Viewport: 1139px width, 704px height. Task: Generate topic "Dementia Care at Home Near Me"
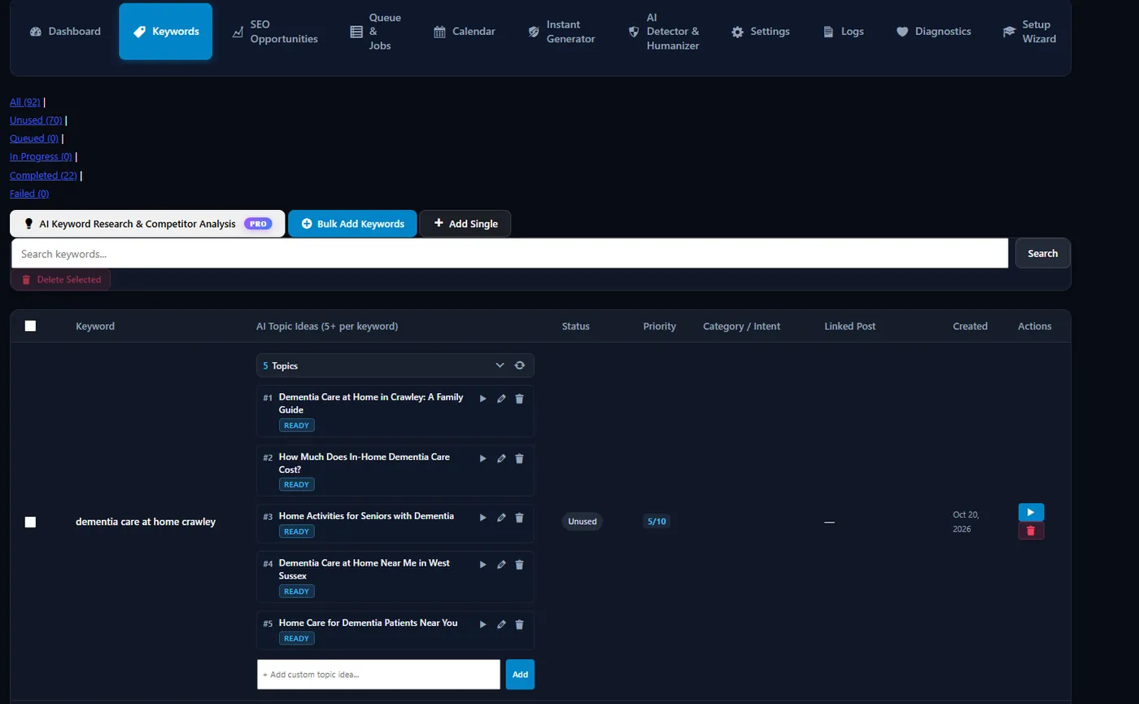(x=482, y=565)
